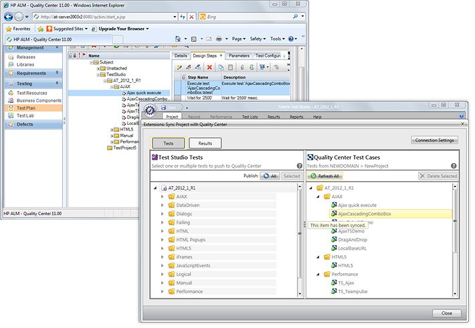
Task: Expand the Requirements sidebar section
Action: 57,73
